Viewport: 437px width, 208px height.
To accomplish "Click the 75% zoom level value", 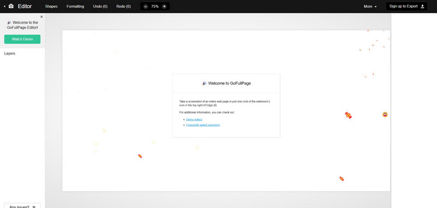I will click(155, 7).
